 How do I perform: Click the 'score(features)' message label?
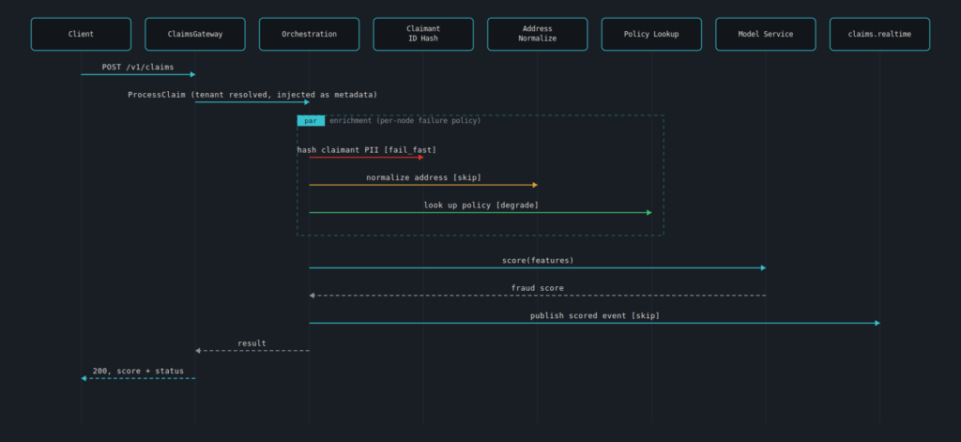(x=538, y=260)
